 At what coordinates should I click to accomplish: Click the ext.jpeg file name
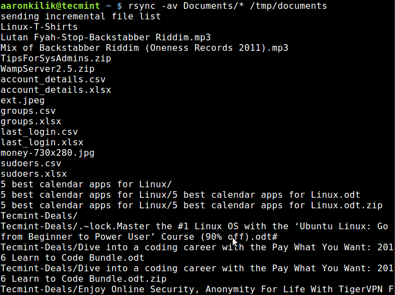[22, 101]
